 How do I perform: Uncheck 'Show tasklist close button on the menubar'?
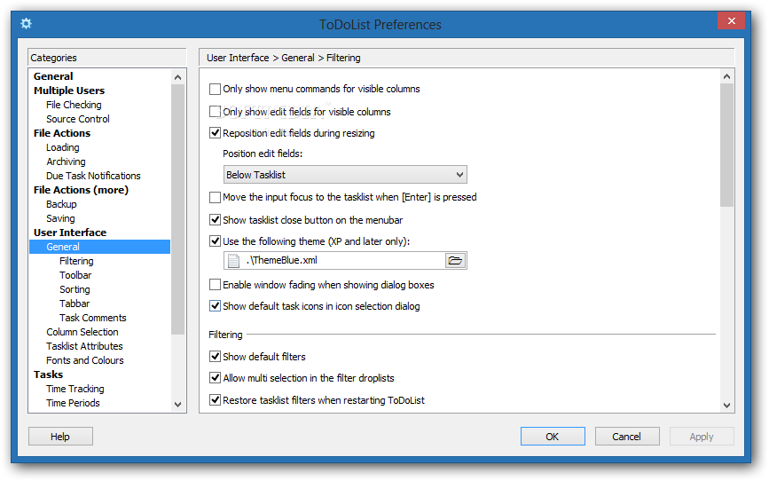tap(215, 220)
